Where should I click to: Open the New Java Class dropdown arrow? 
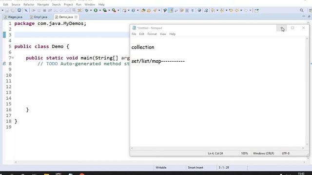[137, 10]
